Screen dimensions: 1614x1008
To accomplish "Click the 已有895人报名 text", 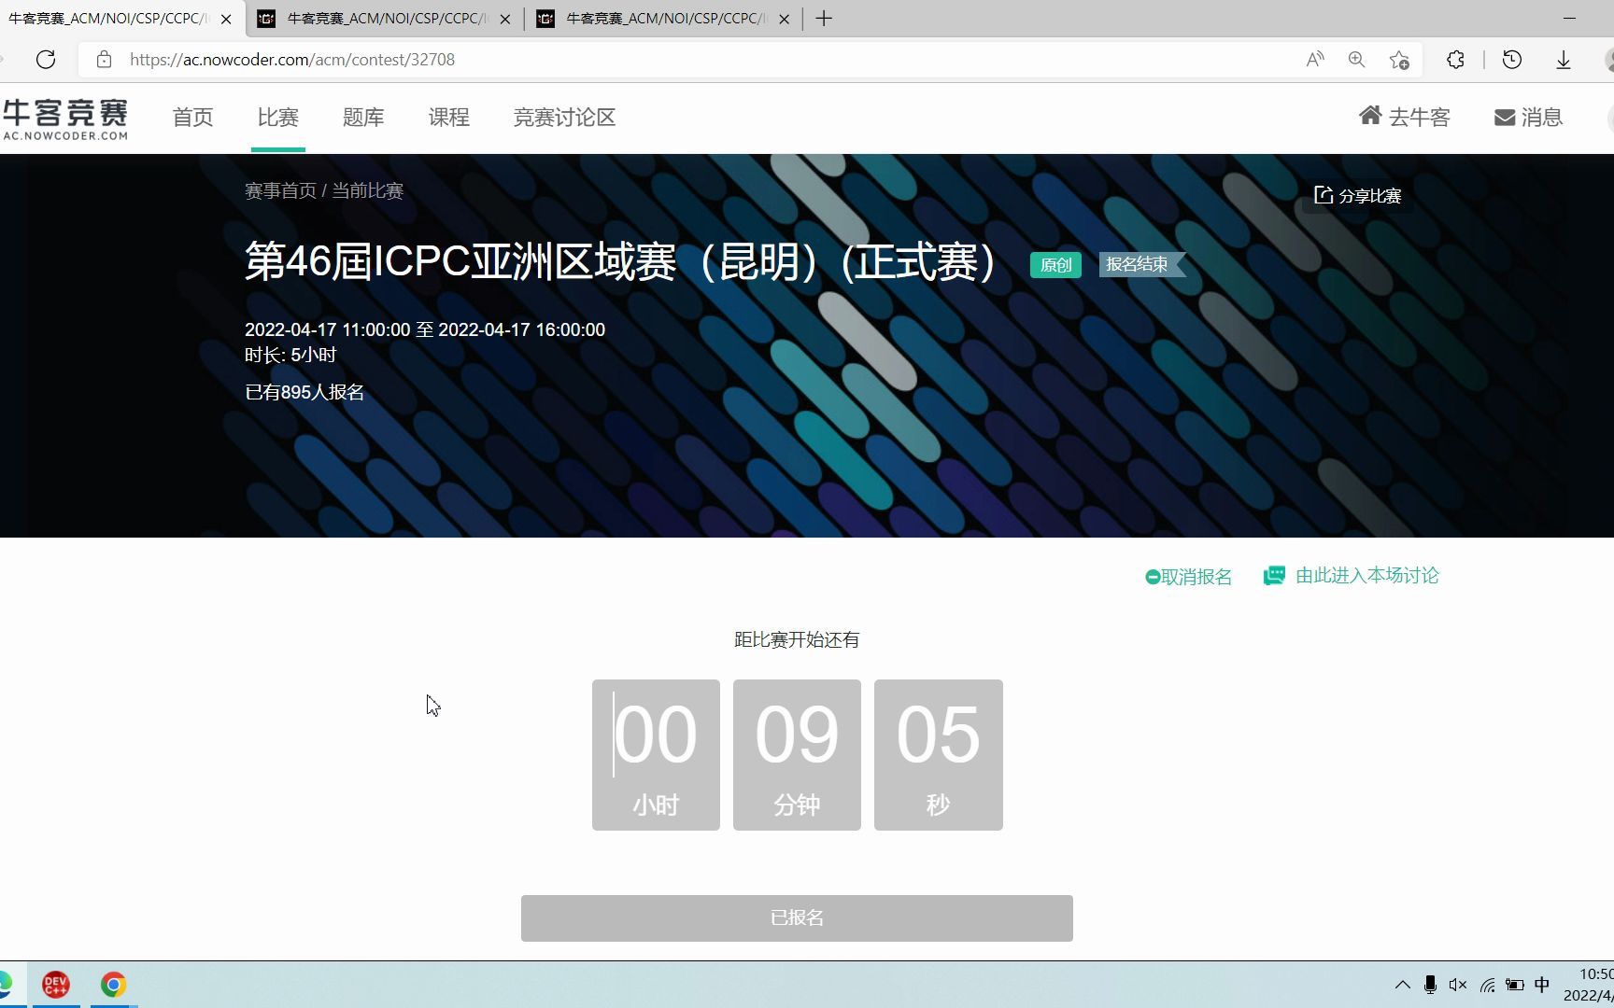I will click(x=304, y=392).
